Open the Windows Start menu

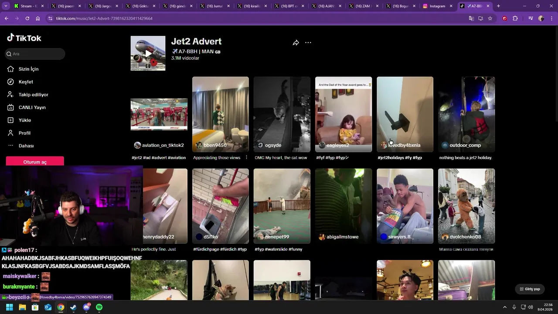(10, 307)
